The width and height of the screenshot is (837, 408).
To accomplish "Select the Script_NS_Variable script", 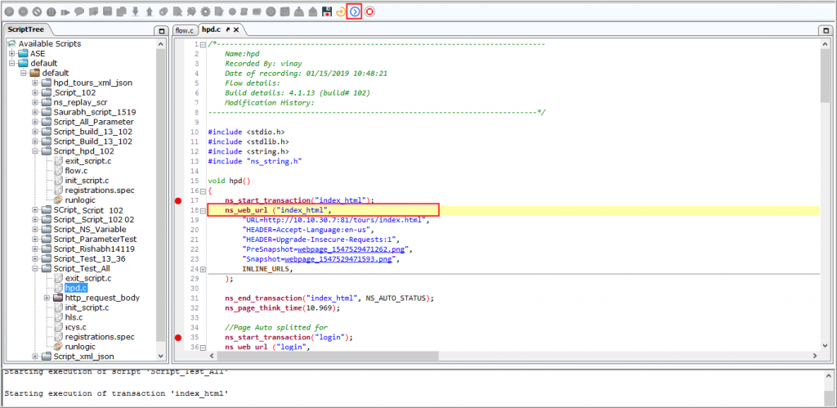I will click(90, 230).
